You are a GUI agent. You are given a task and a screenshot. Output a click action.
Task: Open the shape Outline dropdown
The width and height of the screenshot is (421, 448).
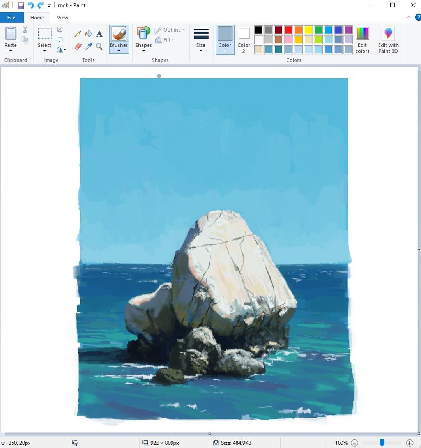pyautogui.click(x=170, y=30)
